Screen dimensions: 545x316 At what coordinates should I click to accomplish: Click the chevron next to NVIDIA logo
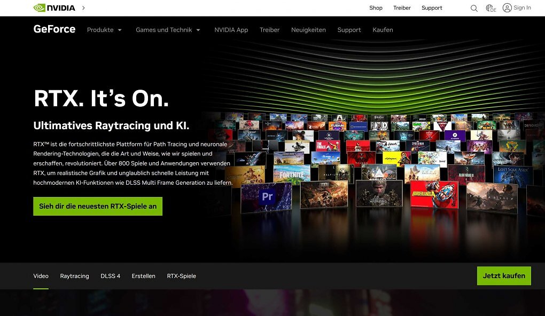tap(83, 7)
